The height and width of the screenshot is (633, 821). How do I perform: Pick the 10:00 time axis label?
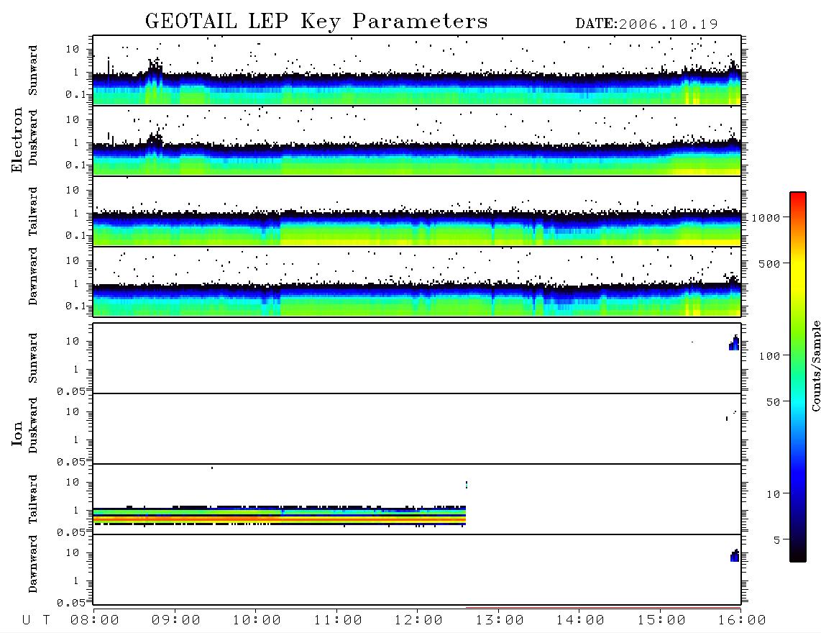(257, 621)
